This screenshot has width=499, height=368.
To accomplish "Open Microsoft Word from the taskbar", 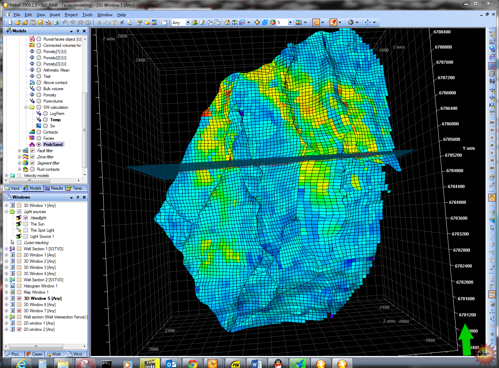I will [x=256, y=363].
